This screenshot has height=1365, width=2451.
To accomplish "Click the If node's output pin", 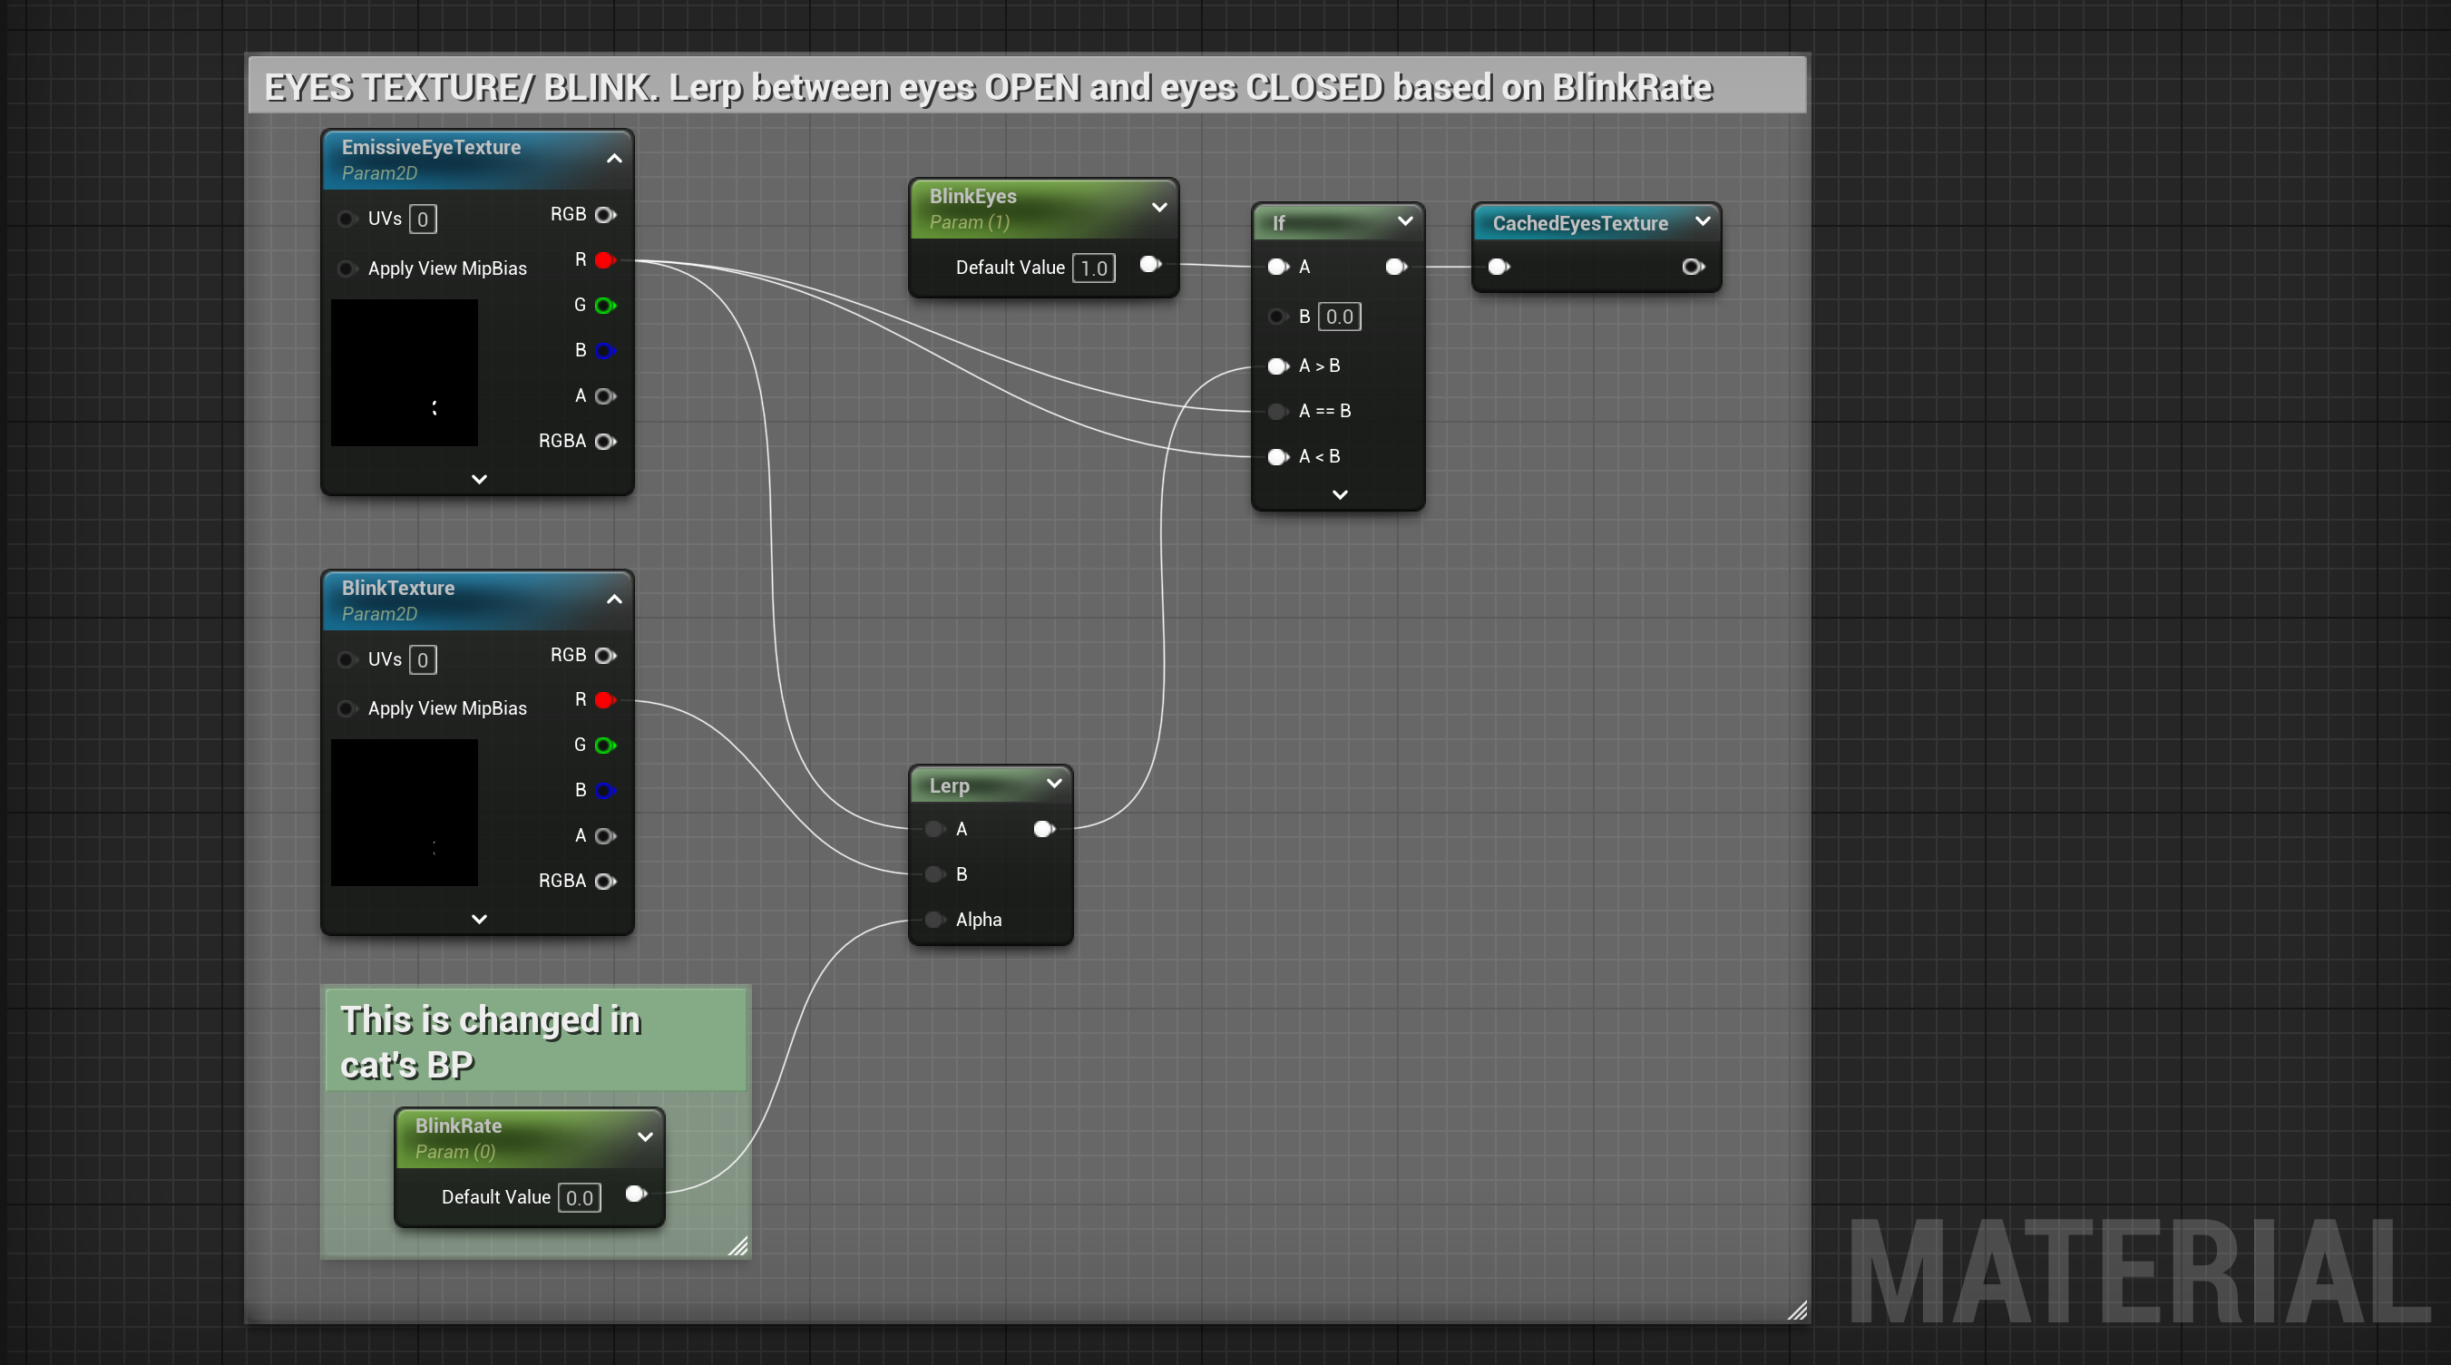I will point(1396,268).
